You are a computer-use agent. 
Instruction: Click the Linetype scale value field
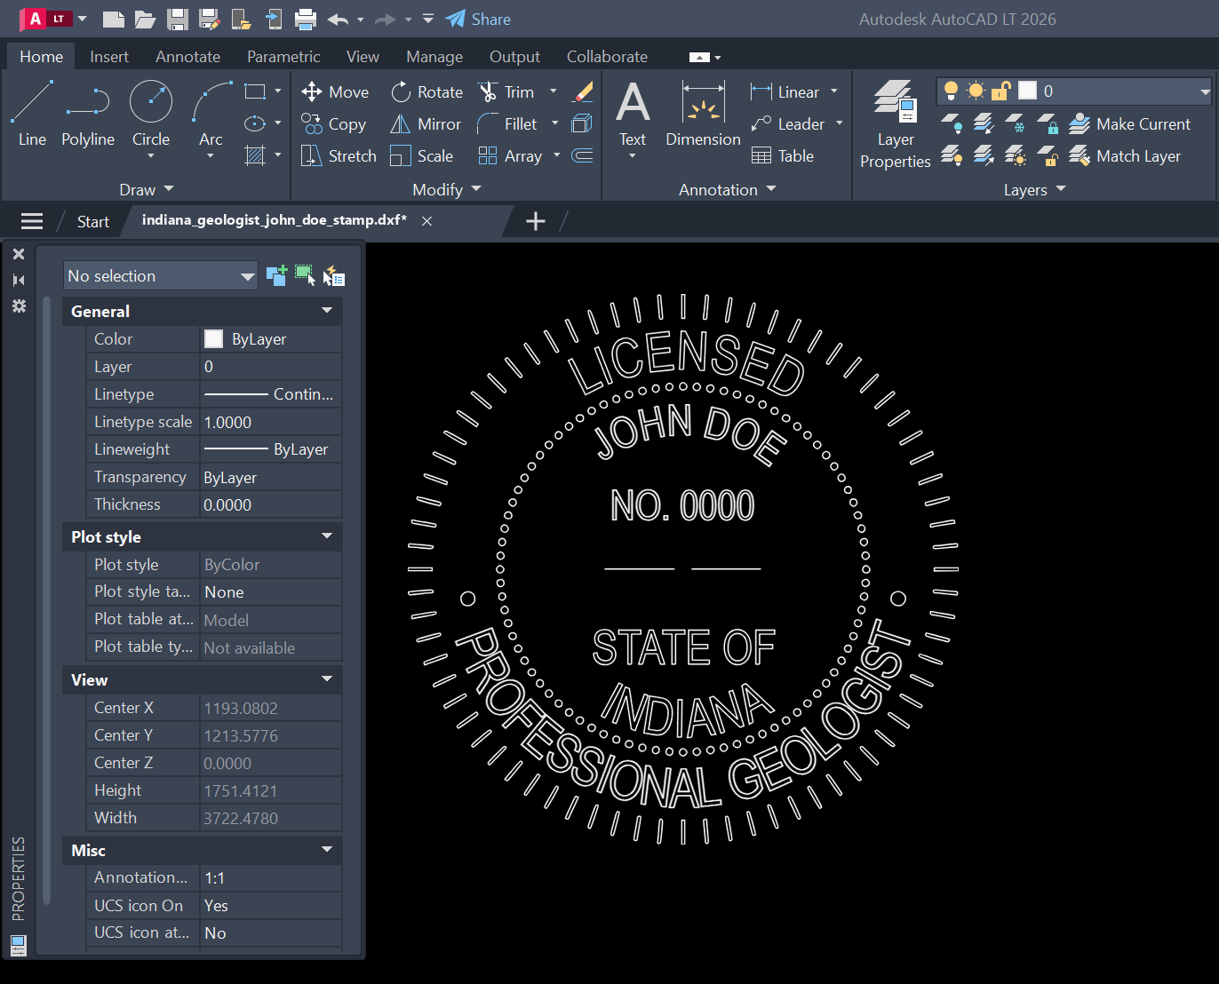(x=271, y=422)
